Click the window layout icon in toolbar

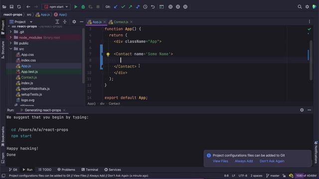(161, 6)
